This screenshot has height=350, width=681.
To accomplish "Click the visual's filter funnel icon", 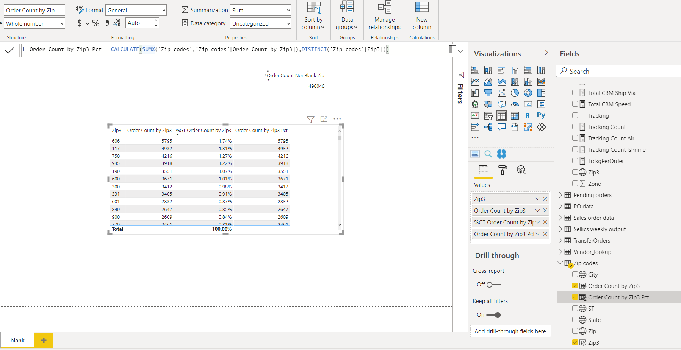I will click(x=310, y=119).
